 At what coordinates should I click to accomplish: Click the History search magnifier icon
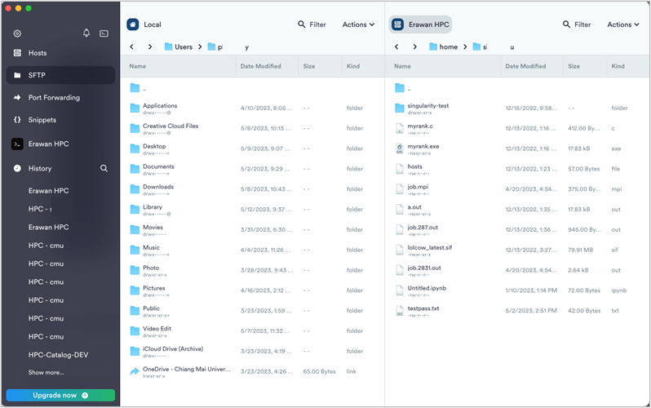click(104, 168)
